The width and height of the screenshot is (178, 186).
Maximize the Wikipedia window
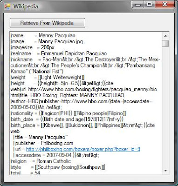[x=150, y=5]
